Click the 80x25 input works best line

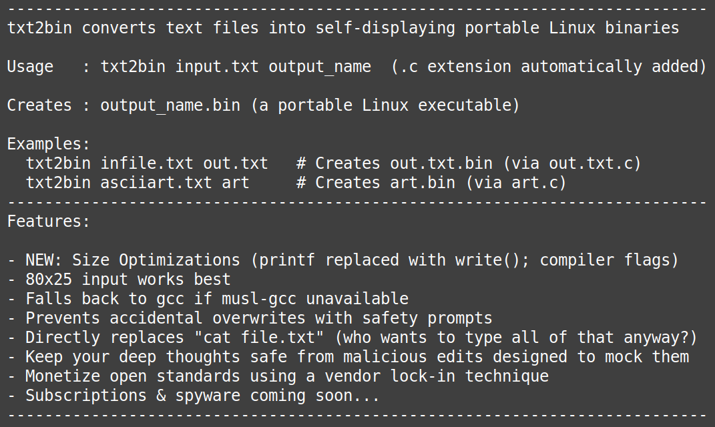(119, 280)
